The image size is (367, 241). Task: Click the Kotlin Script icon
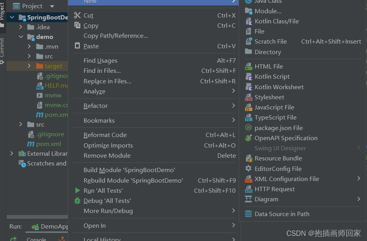(x=248, y=77)
